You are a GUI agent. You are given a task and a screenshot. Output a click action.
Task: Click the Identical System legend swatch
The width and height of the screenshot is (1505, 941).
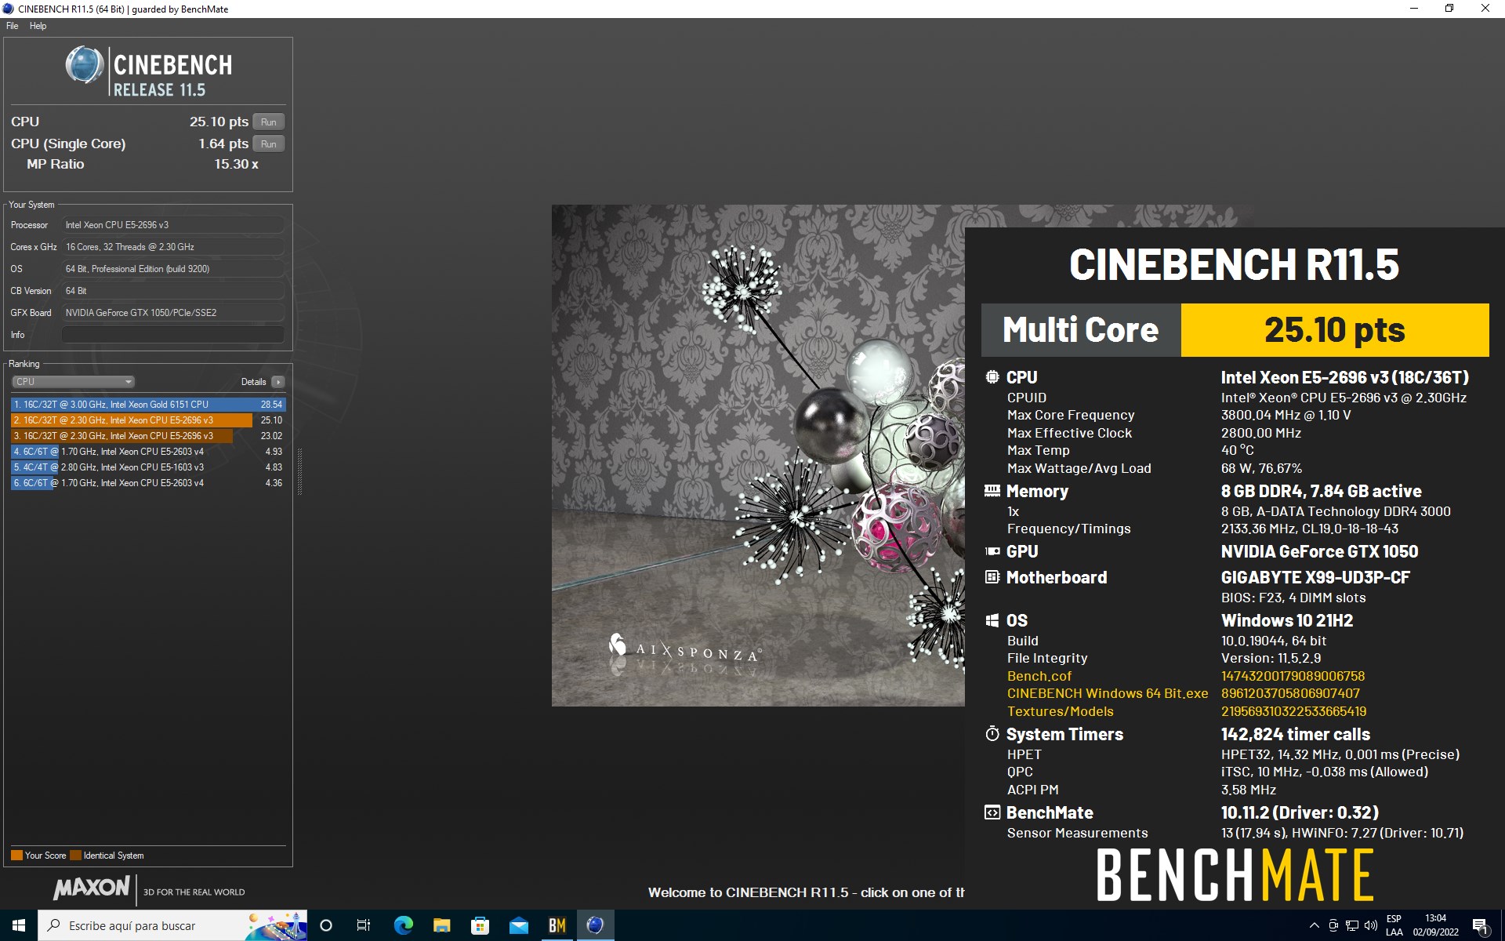coord(75,856)
